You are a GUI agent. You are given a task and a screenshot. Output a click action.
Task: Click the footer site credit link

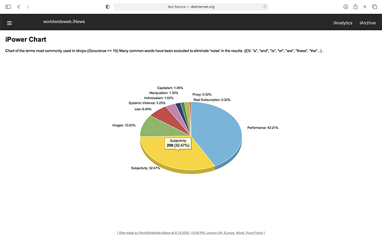(191, 233)
